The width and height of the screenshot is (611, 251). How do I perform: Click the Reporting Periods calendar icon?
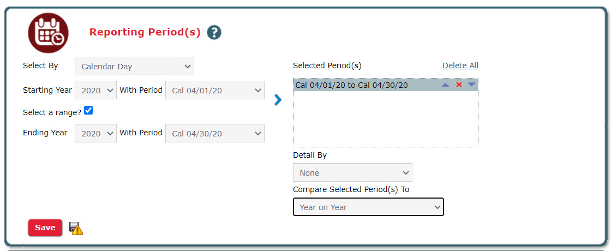pyautogui.click(x=48, y=33)
